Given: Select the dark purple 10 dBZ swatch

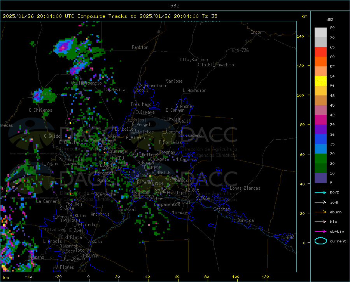Looking at the screenshot, I should click(320, 178).
